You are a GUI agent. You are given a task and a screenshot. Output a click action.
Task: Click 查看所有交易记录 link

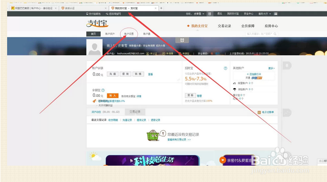(179, 140)
